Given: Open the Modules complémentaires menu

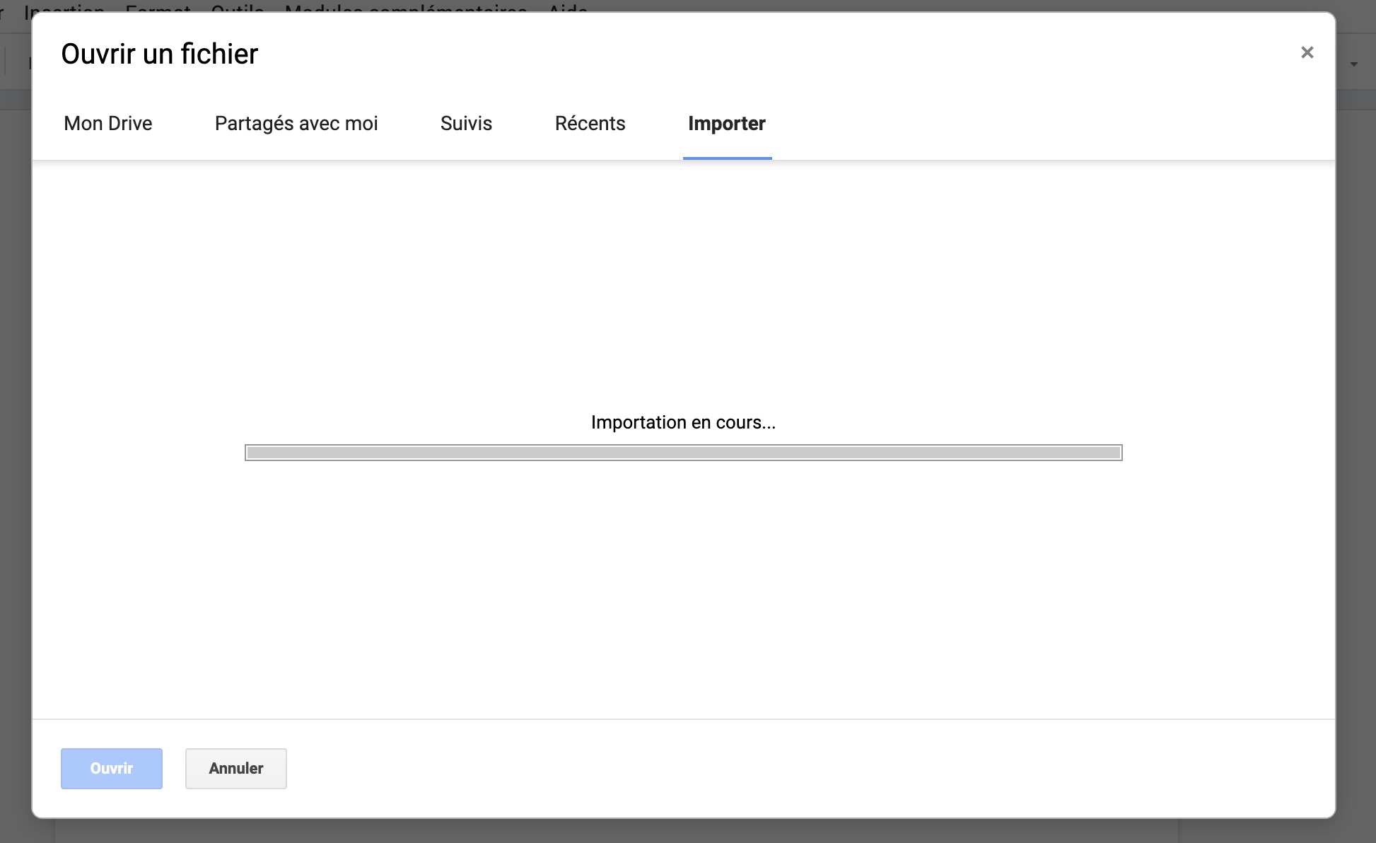Looking at the screenshot, I should (406, 6).
